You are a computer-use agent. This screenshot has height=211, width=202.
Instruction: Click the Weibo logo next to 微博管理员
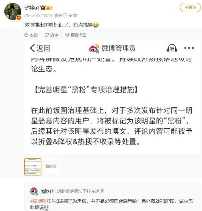pyautogui.click(x=94, y=49)
